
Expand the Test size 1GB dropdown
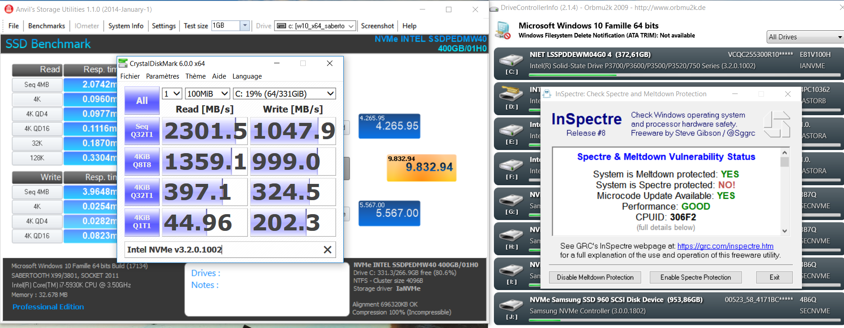click(245, 26)
